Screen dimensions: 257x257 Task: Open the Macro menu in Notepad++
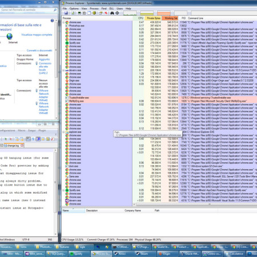(22, 130)
